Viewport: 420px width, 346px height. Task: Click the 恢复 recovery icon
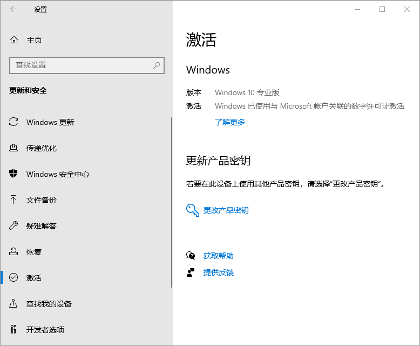[13, 251]
